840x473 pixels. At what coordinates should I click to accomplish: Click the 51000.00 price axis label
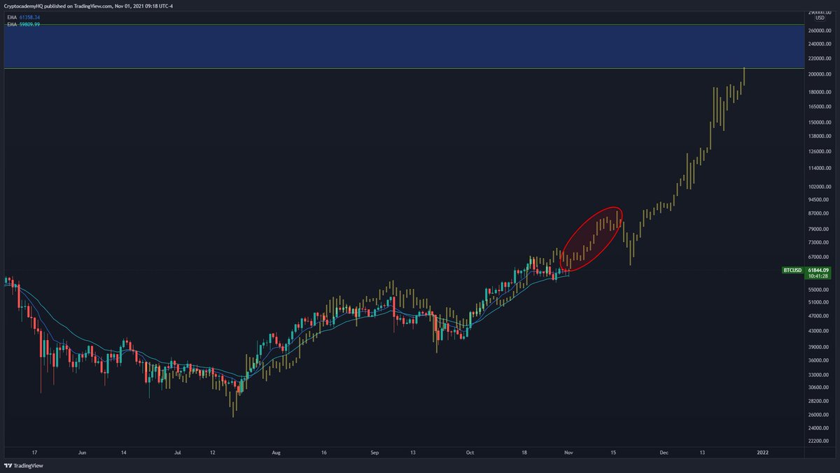(819, 302)
